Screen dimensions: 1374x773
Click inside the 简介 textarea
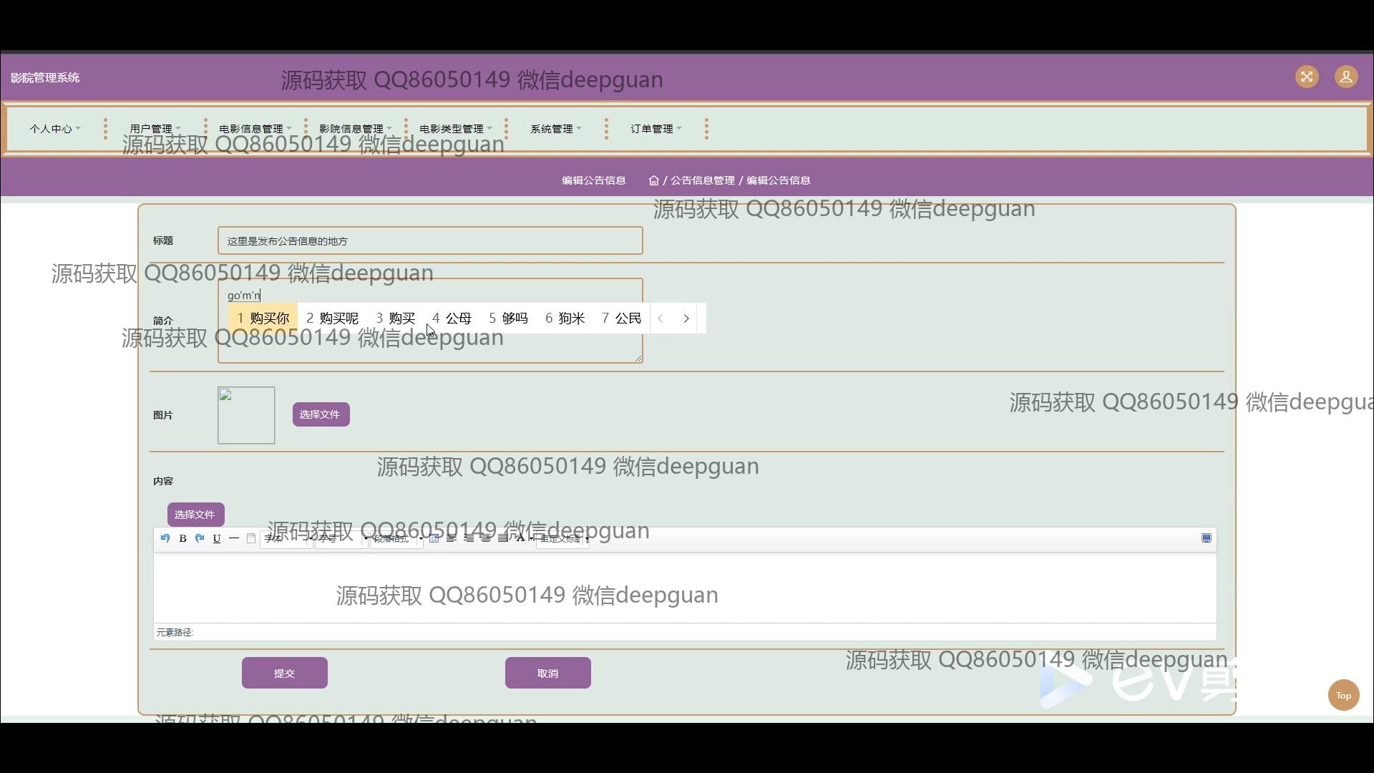(x=430, y=321)
